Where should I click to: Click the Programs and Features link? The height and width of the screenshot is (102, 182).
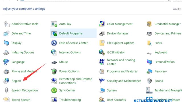[122, 71]
